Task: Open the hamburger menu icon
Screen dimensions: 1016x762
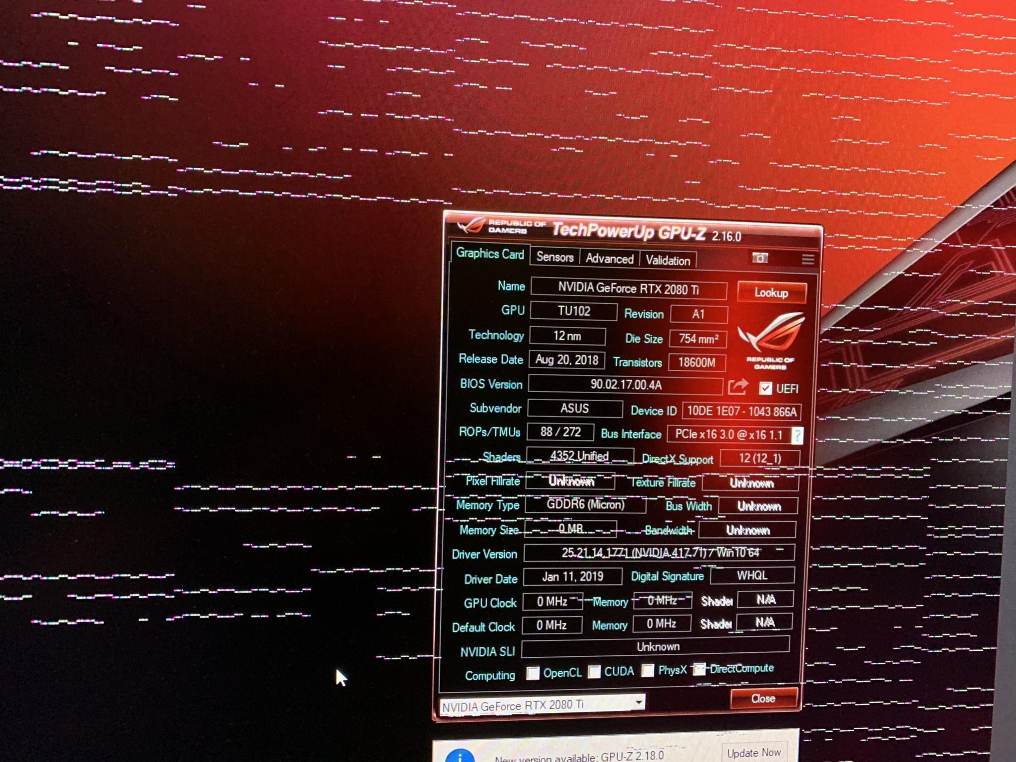Action: tap(808, 259)
